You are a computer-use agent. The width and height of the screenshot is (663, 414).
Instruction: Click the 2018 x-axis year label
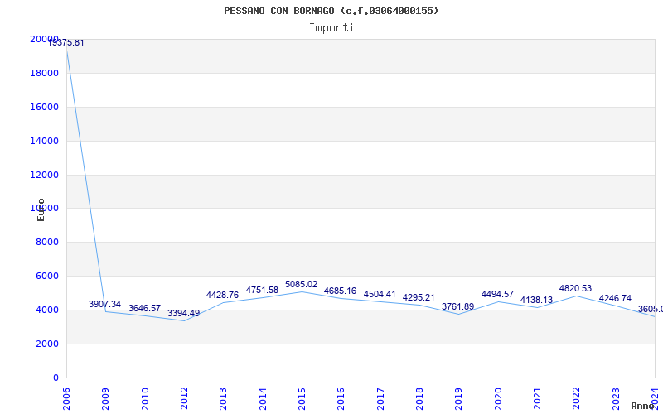tap(419, 398)
